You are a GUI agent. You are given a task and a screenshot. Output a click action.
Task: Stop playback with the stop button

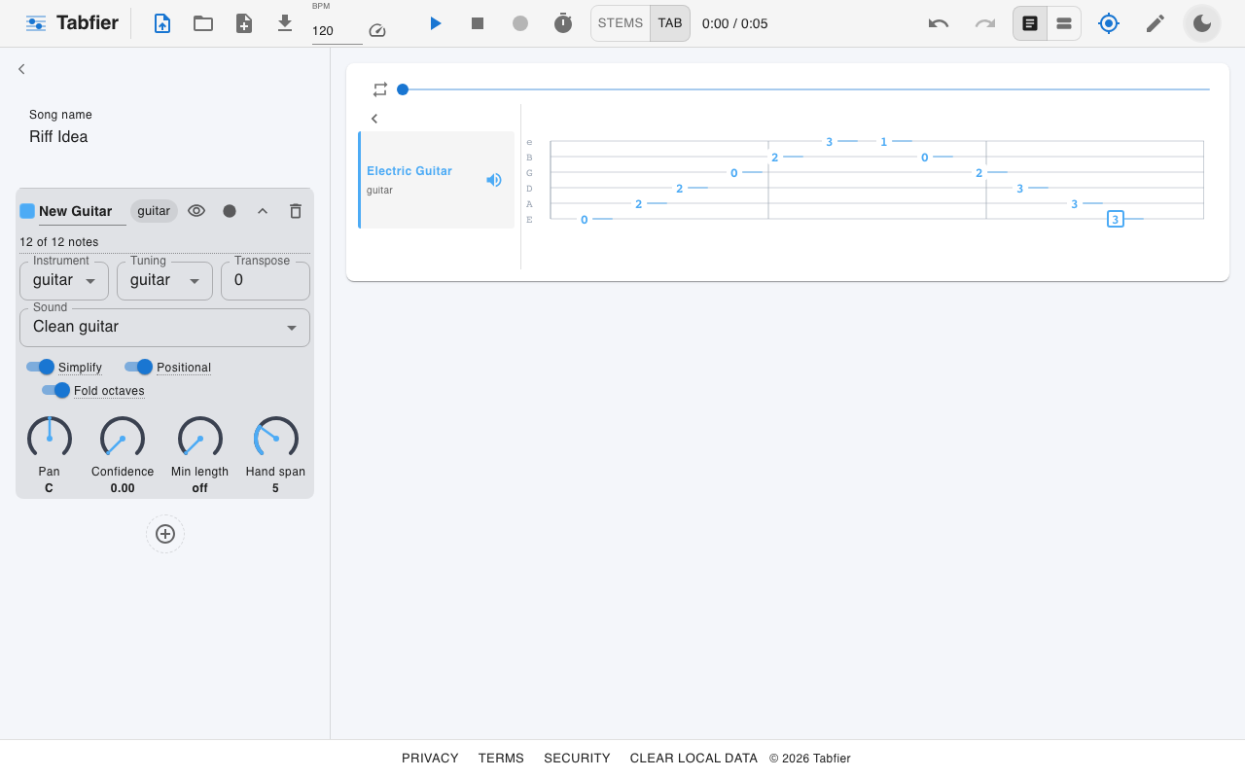pyautogui.click(x=478, y=23)
